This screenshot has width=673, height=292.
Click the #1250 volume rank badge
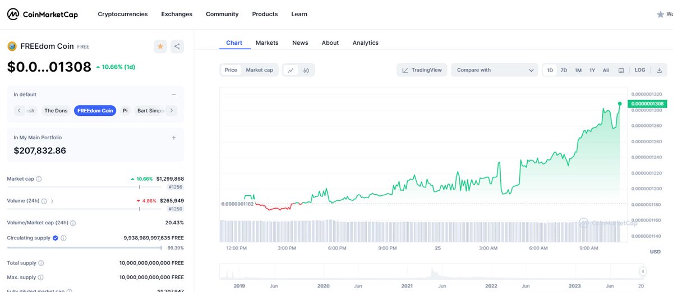176,209
